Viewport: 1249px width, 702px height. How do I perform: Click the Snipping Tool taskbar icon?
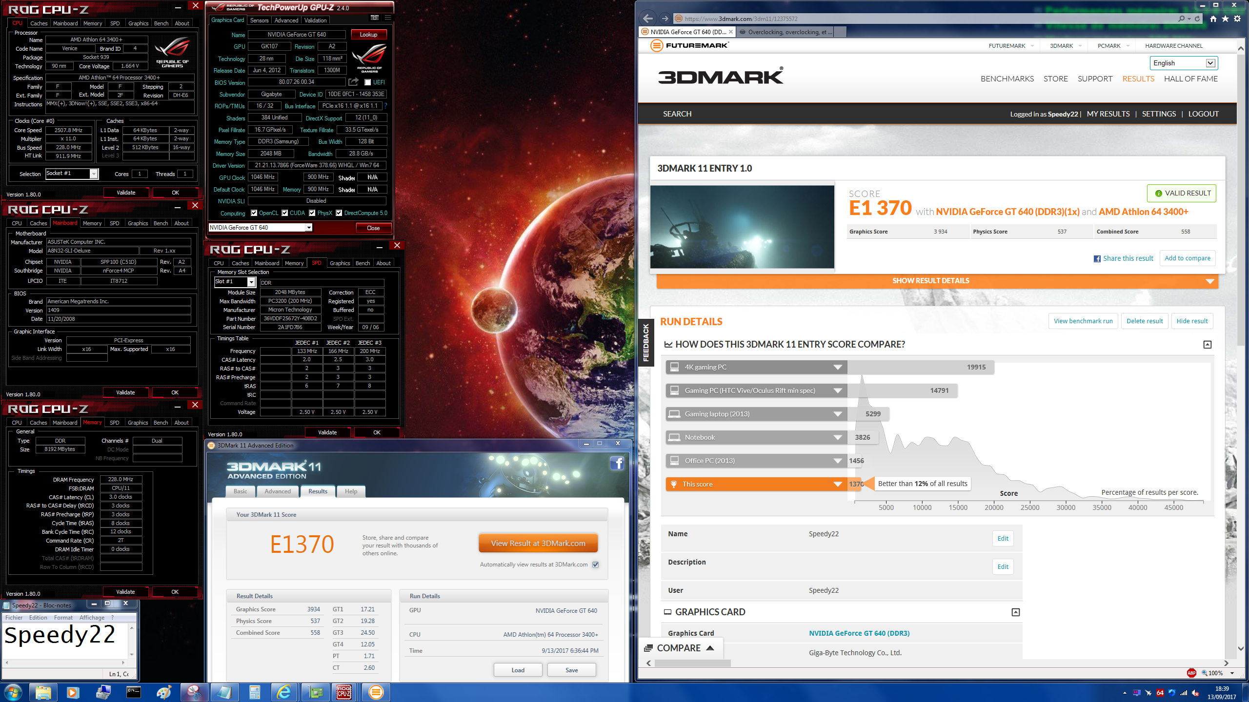(x=194, y=692)
